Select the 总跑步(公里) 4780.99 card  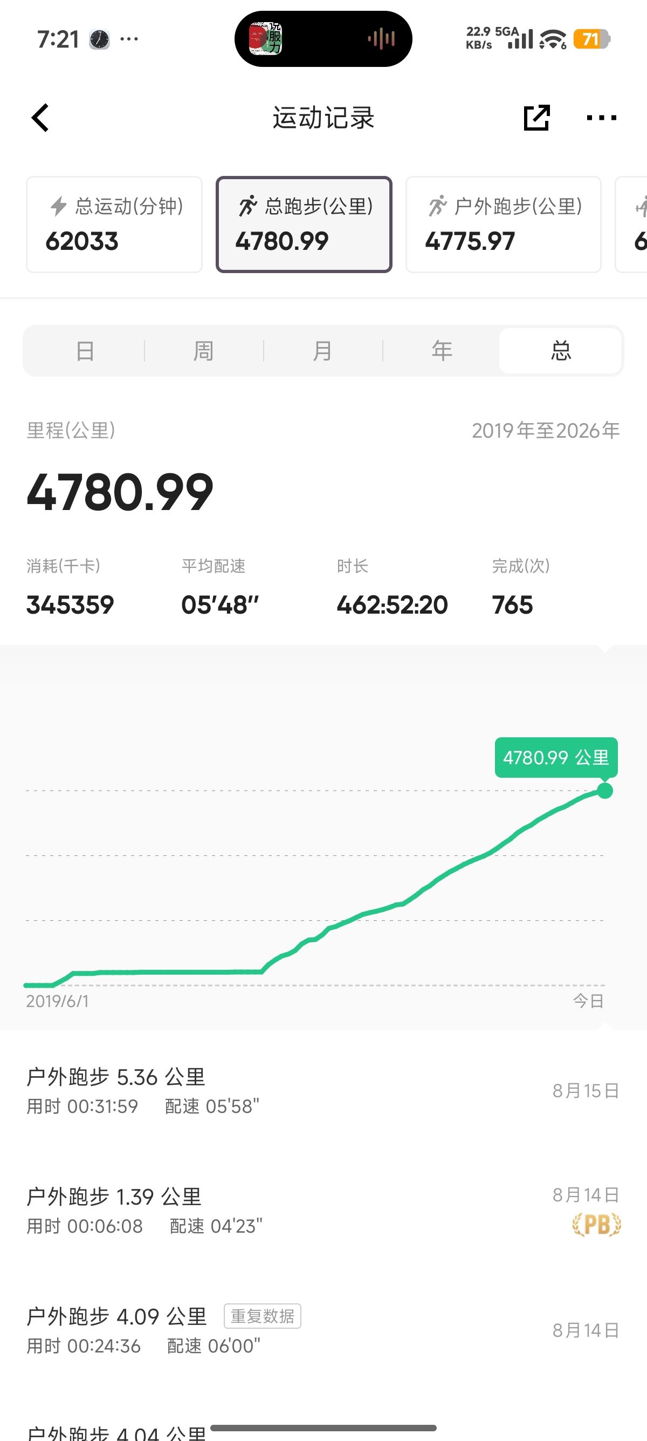coord(304,225)
